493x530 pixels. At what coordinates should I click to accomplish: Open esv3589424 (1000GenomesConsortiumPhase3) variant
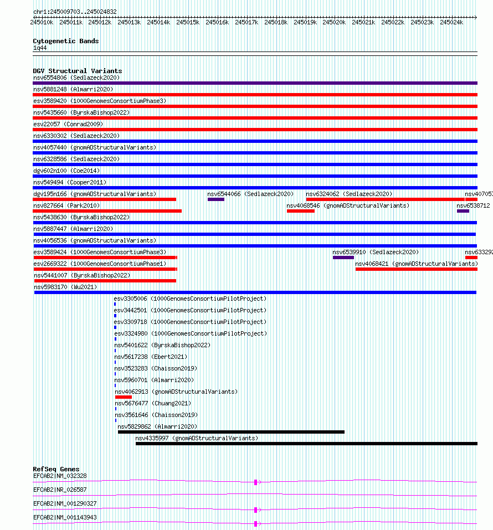tap(100, 252)
